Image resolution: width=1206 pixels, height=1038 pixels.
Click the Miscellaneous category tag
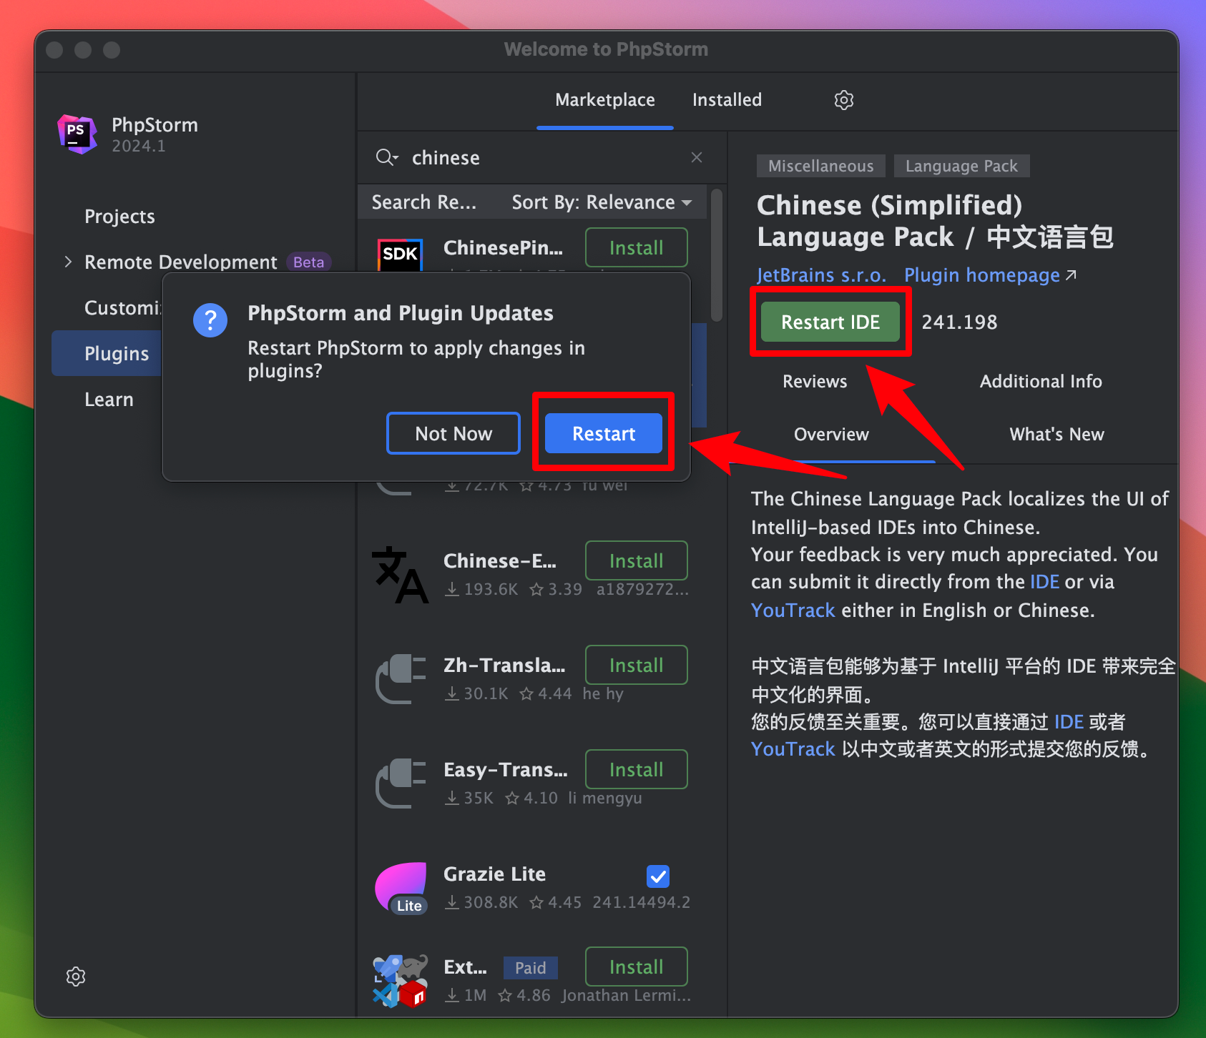pos(821,166)
